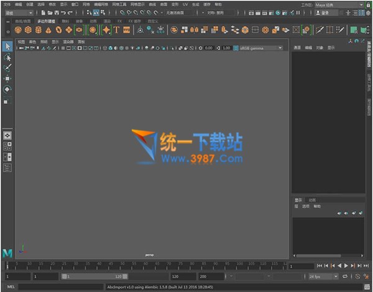373x292 pixels.
Task: Open the UV menu in menu bar
Action: (185, 4)
